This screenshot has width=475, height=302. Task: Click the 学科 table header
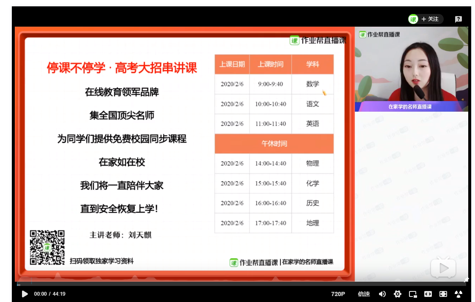coord(313,64)
